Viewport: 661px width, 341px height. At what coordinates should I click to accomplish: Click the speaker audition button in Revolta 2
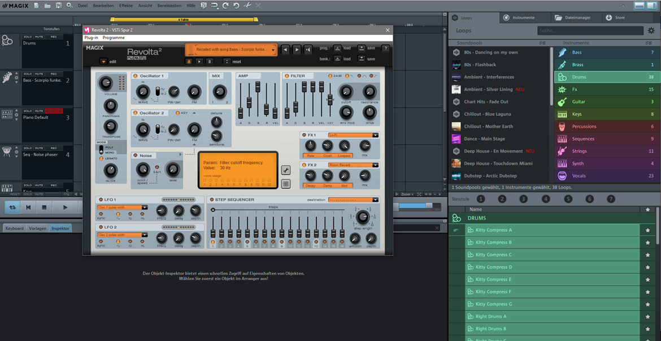click(x=308, y=49)
